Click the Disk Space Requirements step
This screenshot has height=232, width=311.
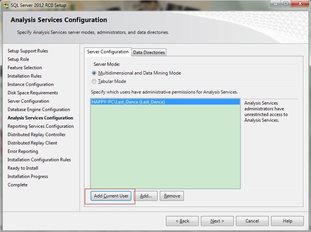pos(33,93)
